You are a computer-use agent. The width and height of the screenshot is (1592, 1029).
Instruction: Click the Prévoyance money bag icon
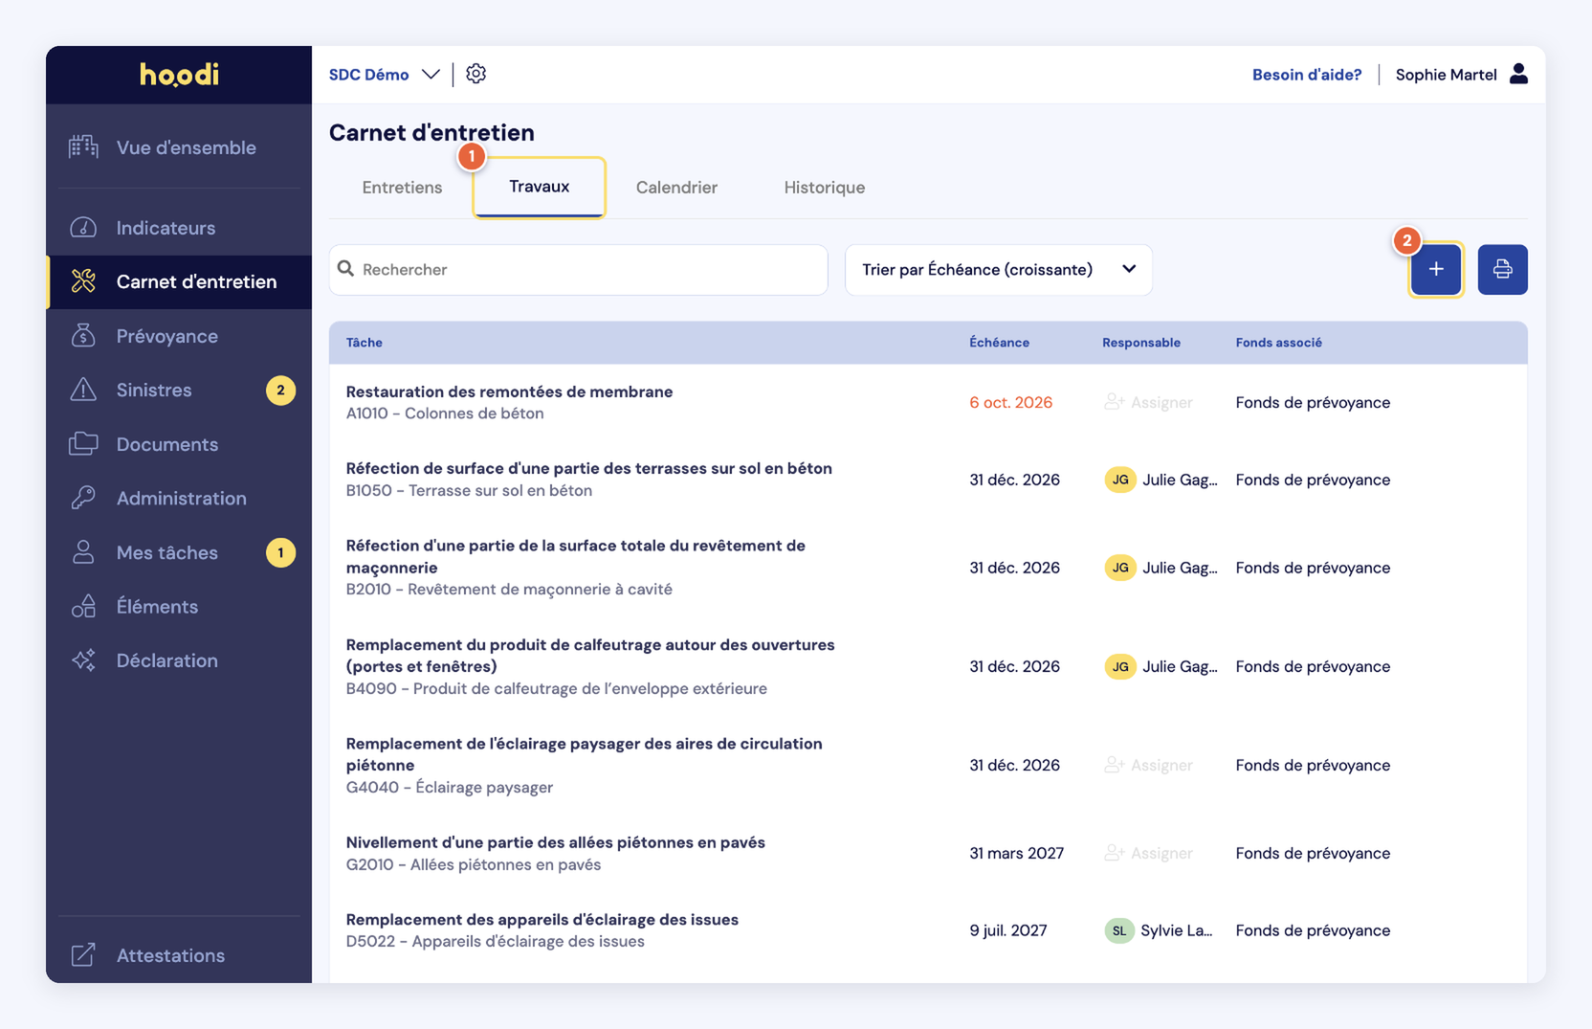[x=83, y=336]
